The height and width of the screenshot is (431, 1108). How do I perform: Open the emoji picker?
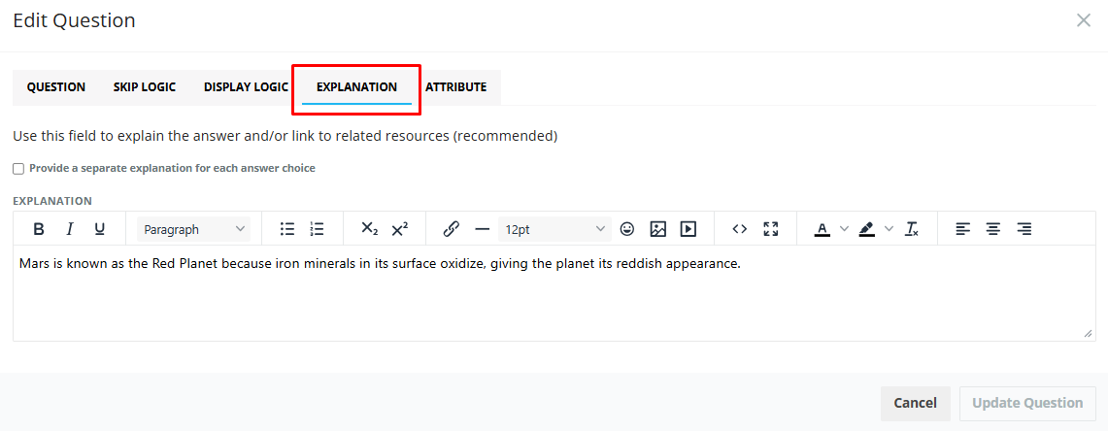[626, 229]
